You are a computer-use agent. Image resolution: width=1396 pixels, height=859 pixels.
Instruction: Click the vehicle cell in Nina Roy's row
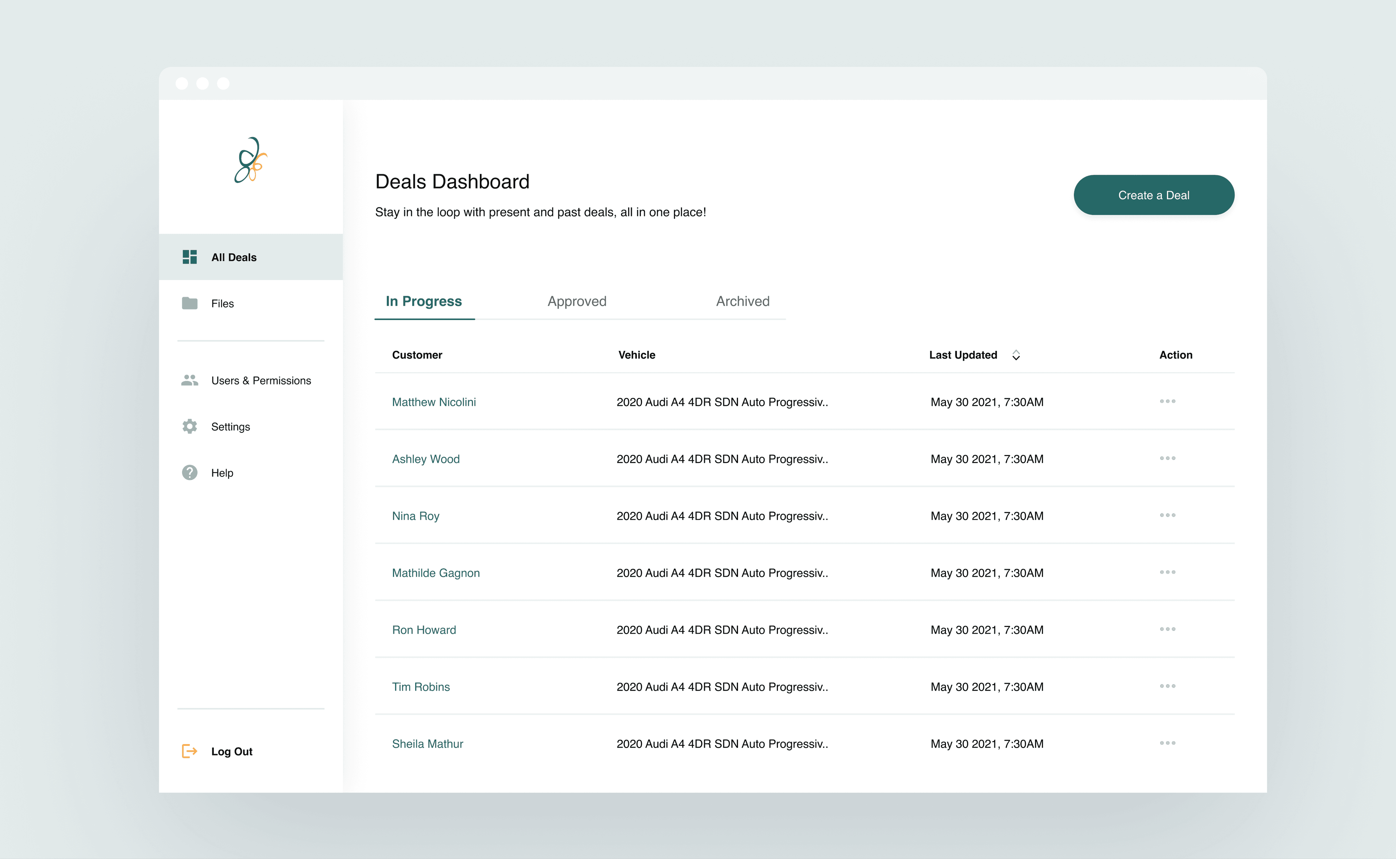point(722,516)
